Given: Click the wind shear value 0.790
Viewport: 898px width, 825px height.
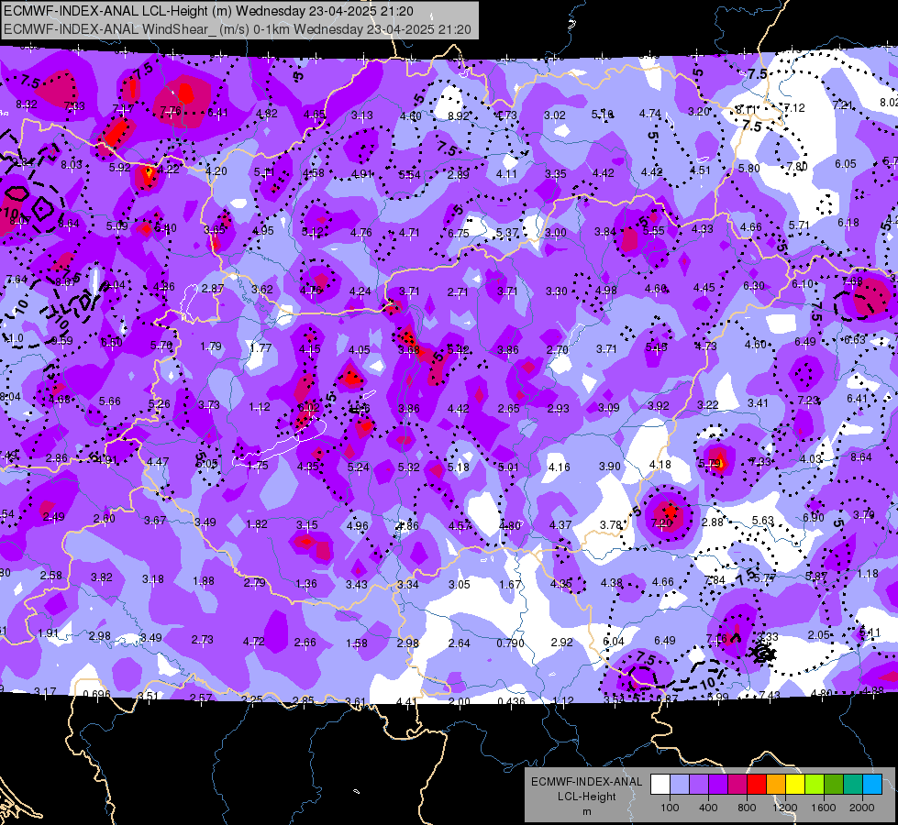Looking at the screenshot, I should tap(510, 643).
